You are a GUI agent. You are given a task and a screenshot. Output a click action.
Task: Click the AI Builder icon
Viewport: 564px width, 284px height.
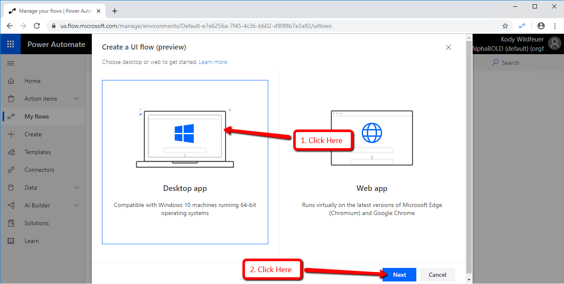pyautogui.click(x=11, y=205)
